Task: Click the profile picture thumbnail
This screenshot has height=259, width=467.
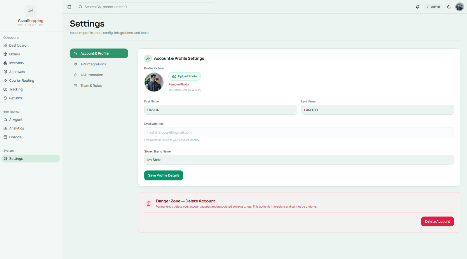Action: (154, 82)
